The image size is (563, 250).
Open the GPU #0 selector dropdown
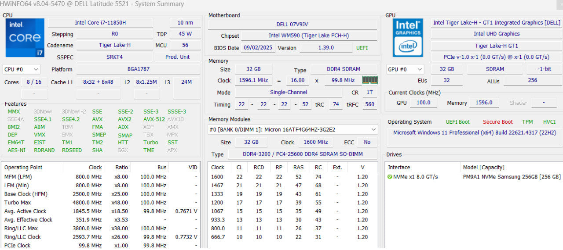405,69
